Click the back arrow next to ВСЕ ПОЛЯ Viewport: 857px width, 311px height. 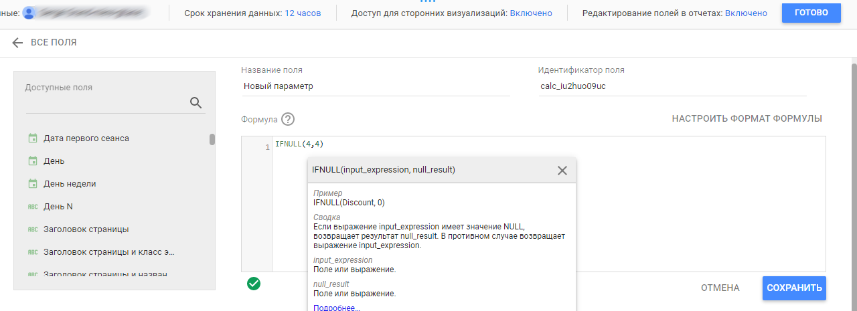(x=17, y=42)
